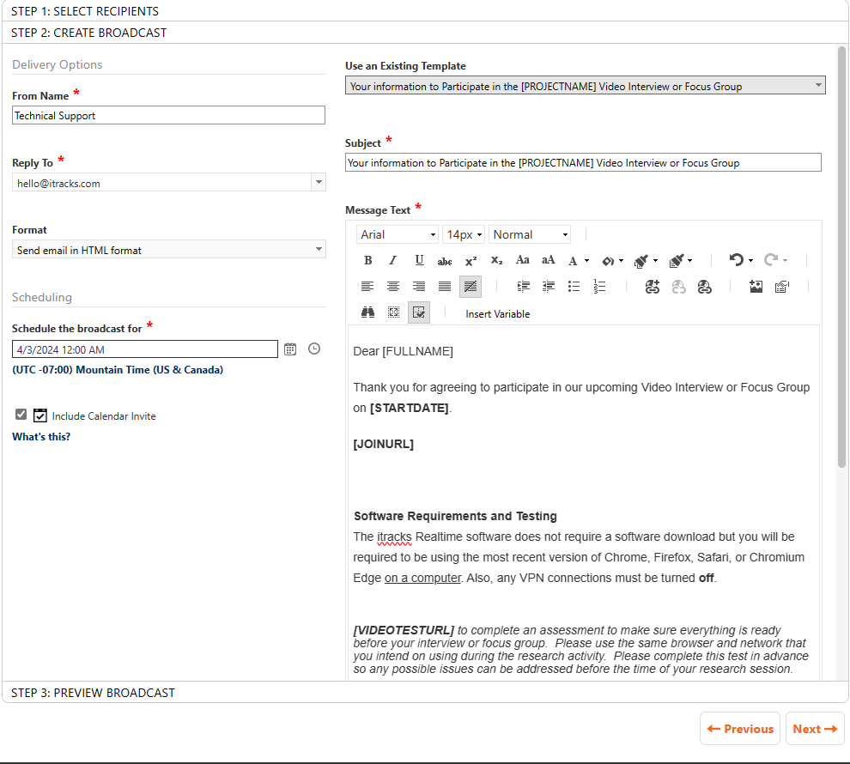Open the Use an Existing Template dropdown
The height and width of the screenshot is (764, 850).
point(585,86)
